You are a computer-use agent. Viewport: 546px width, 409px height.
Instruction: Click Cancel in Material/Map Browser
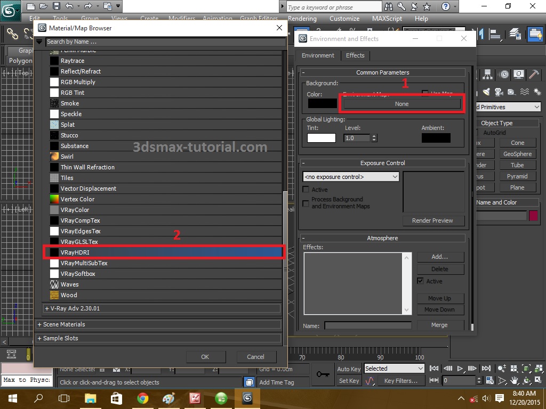pos(255,357)
